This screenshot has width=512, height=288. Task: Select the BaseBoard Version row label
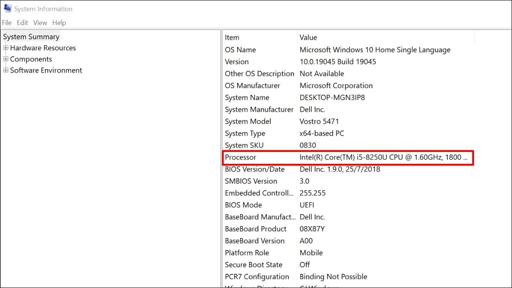tap(255, 241)
